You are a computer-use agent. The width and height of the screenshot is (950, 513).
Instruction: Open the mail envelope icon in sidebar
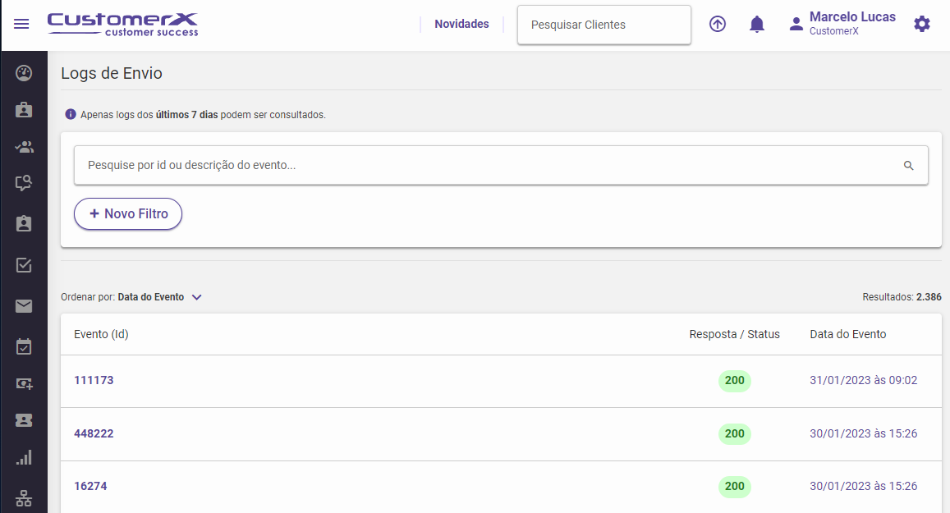coord(24,306)
